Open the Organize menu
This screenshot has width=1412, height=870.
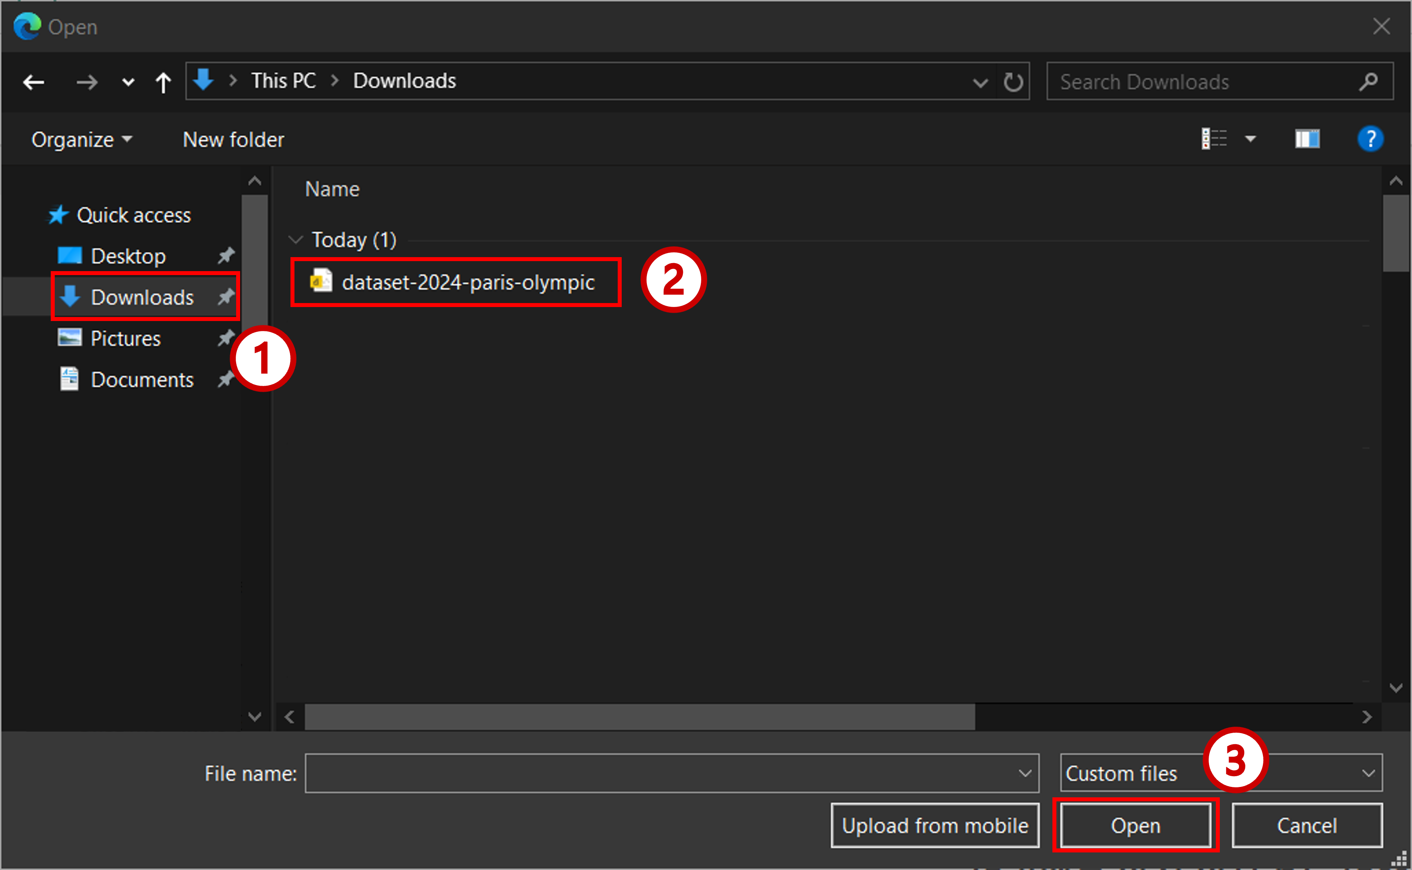(82, 140)
